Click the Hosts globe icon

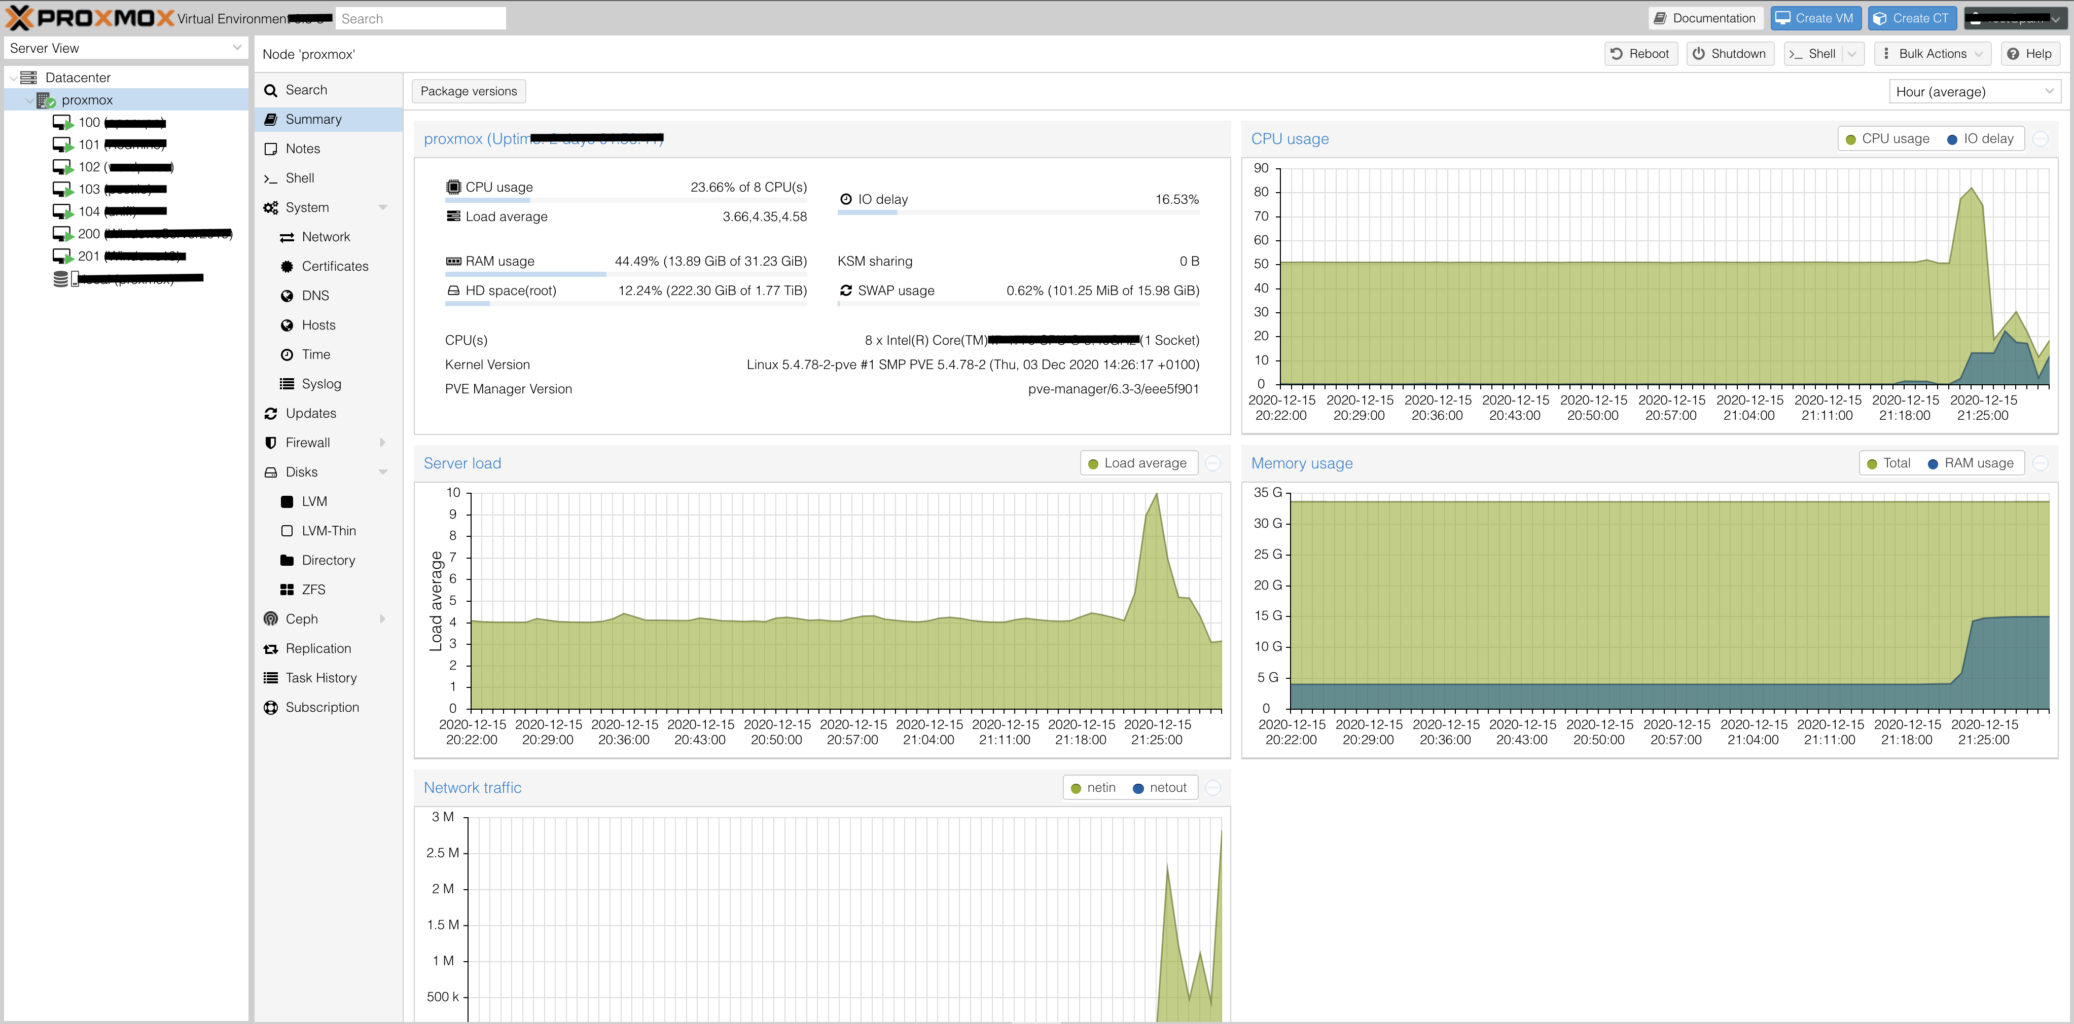tap(287, 325)
